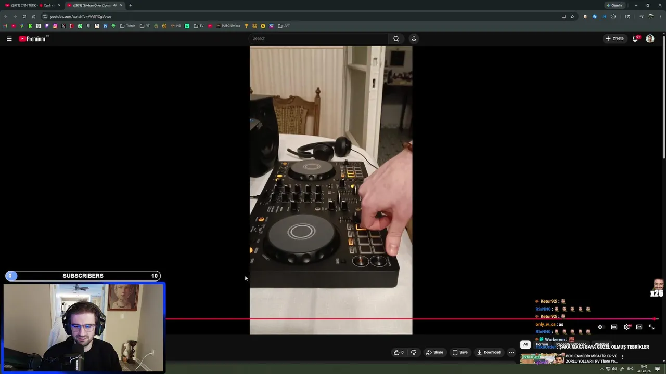Go to YouTube Premium home logo
Screen dimensions: 666x374
click(34, 38)
